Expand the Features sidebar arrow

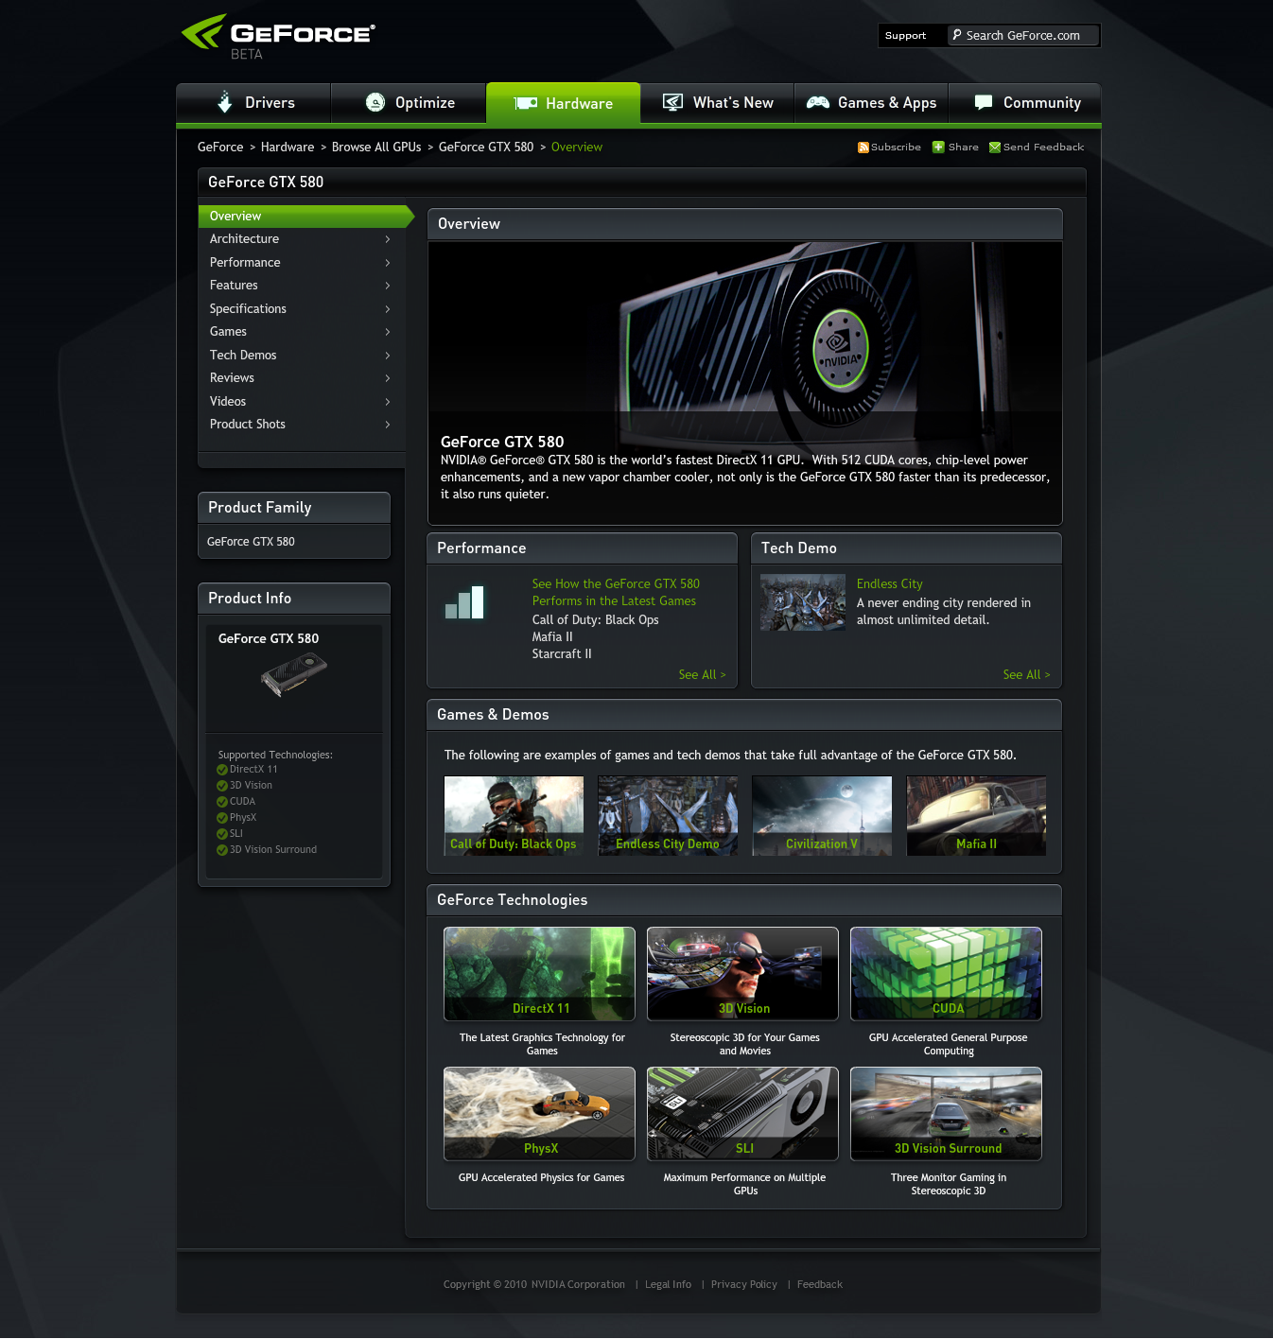pos(388,286)
